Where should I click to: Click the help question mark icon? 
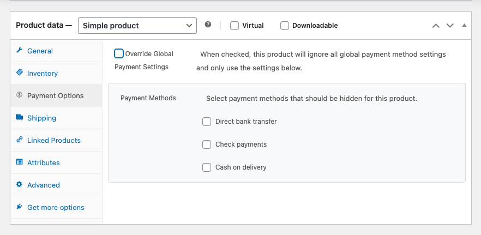tap(208, 25)
